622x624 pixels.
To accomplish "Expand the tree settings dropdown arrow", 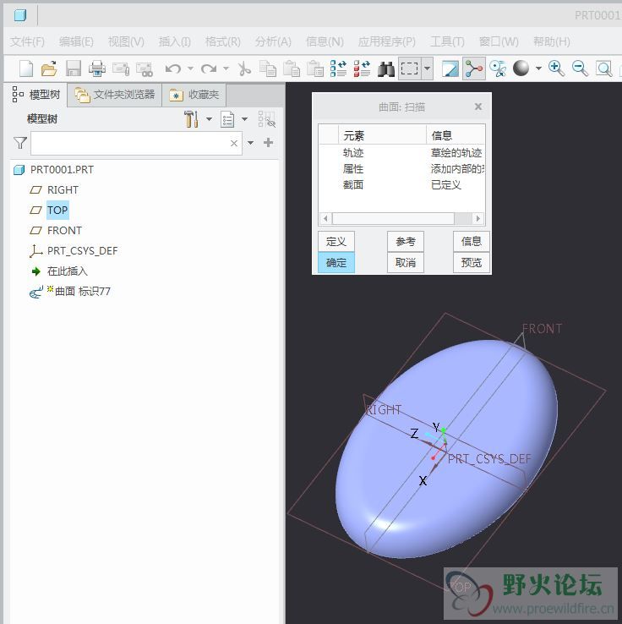I will coord(209,119).
